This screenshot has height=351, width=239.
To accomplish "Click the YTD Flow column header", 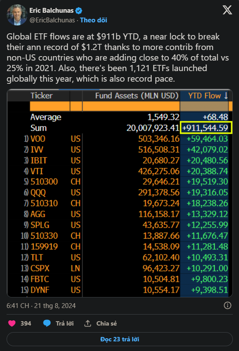I will 204,96.
